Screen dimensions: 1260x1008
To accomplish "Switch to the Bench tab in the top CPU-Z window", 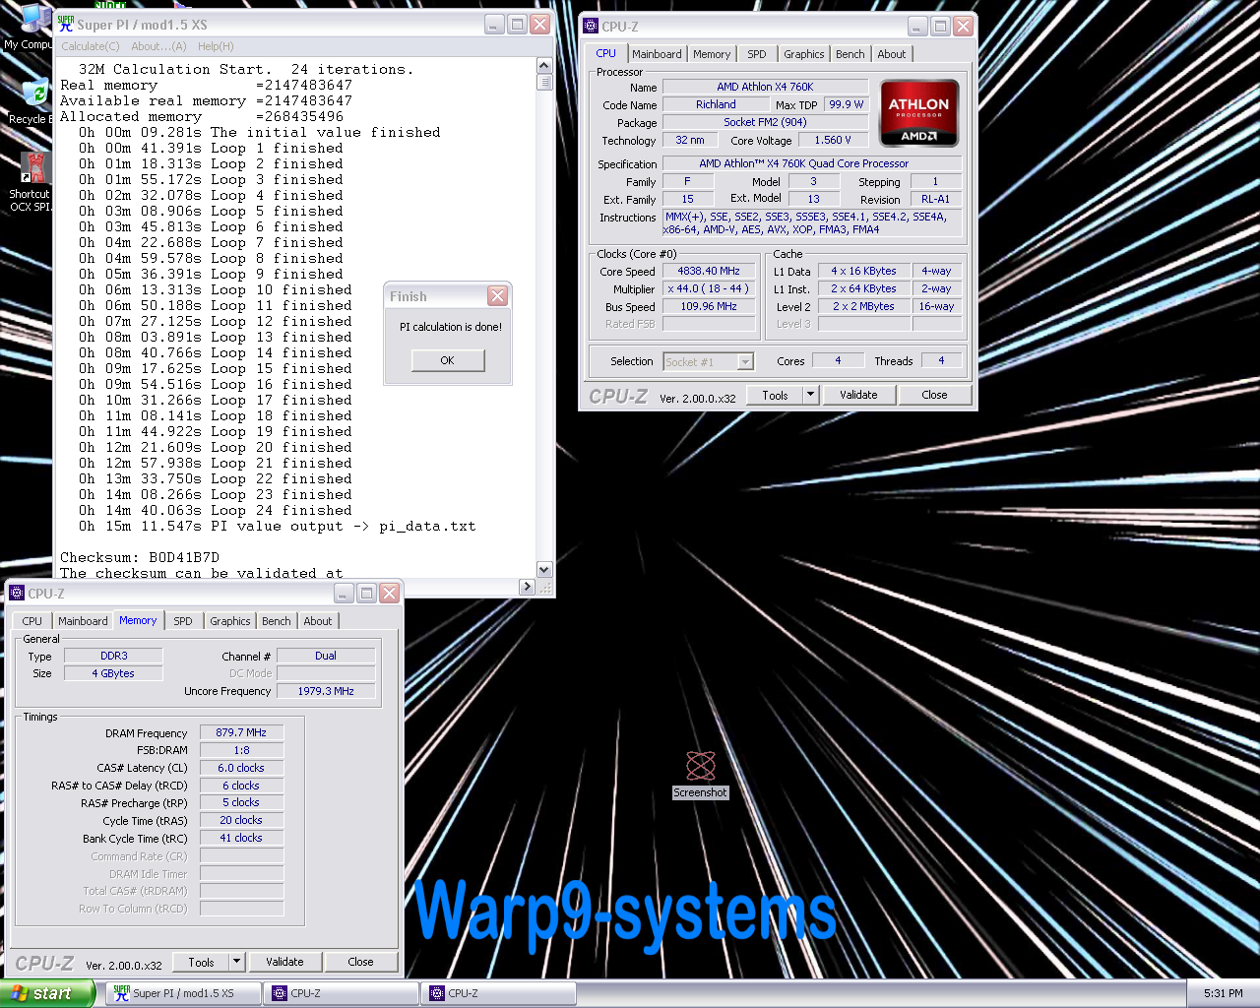I will coord(850,54).
